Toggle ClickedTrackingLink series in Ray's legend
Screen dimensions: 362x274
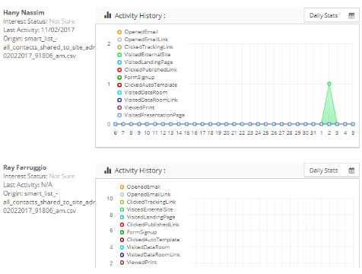[x=148, y=202]
